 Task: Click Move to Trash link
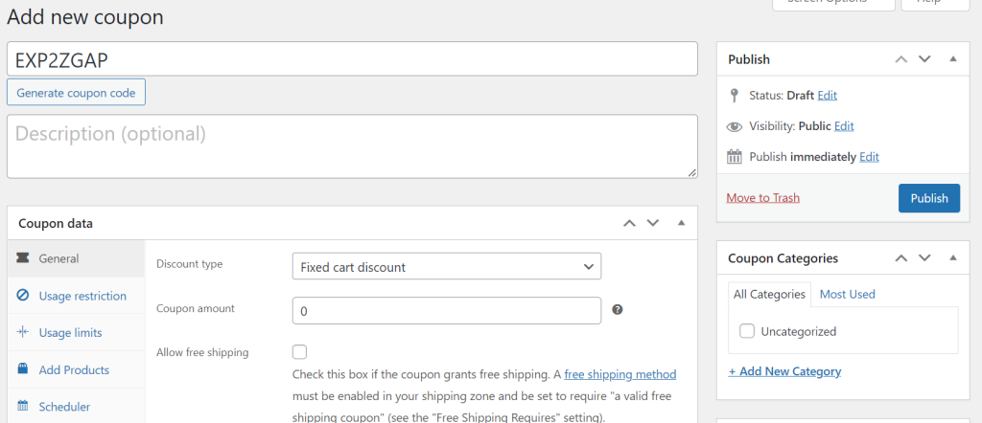pyautogui.click(x=762, y=197)
